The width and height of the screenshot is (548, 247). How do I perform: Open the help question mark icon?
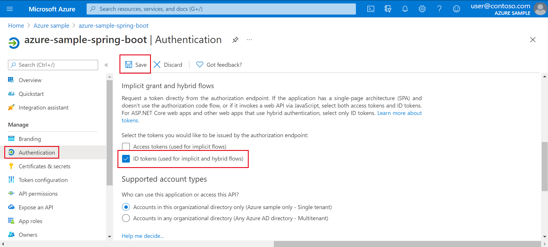click(439, 9)
